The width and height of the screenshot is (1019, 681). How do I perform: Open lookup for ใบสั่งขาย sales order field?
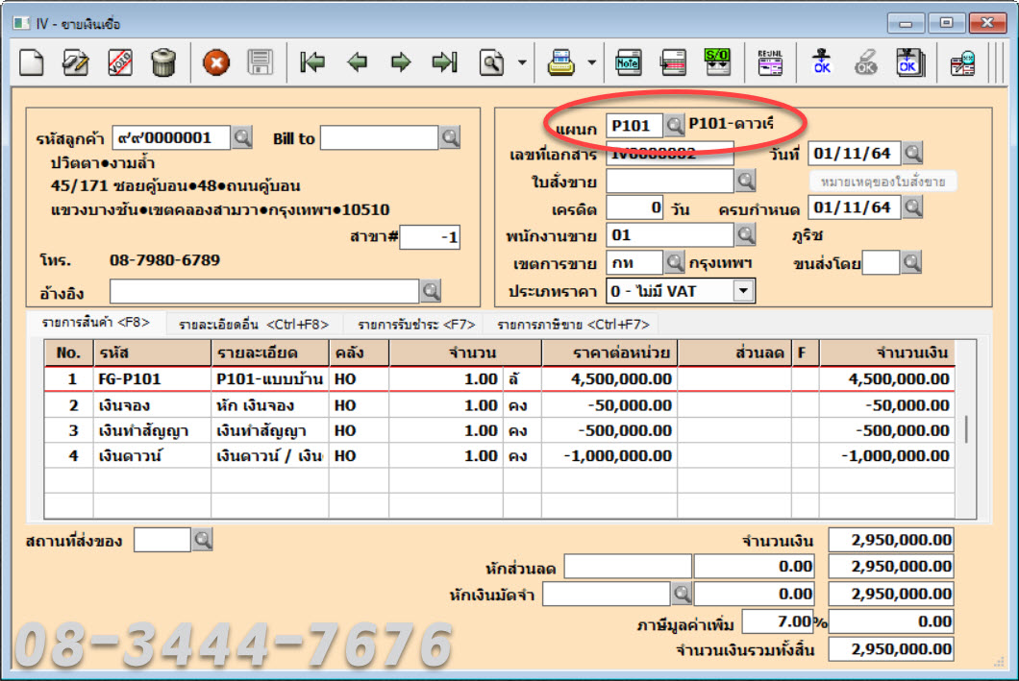point(745,182)
